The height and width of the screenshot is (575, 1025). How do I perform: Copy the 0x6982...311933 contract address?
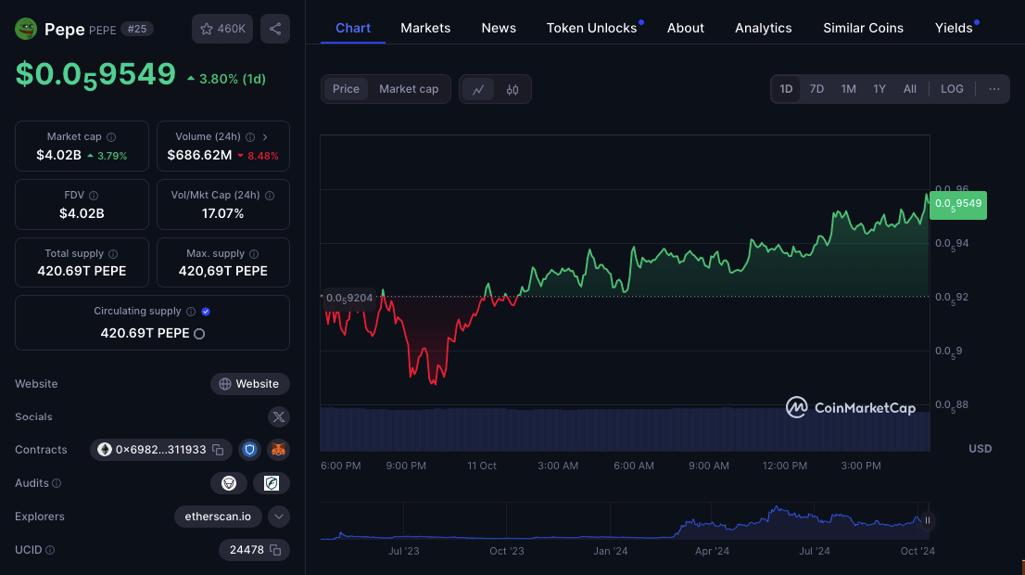[219, 450]
